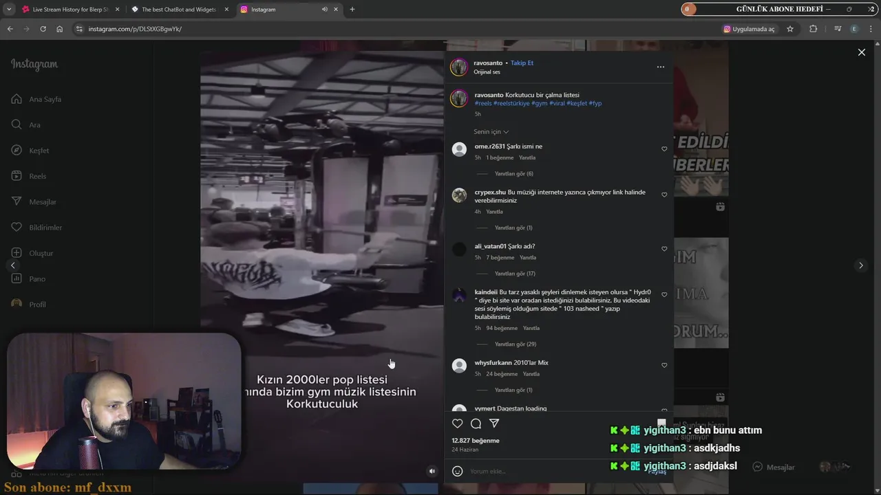Open browser extensions puzzle icon
The height and width of the screenshot is (495, 881).
[813, 29]
